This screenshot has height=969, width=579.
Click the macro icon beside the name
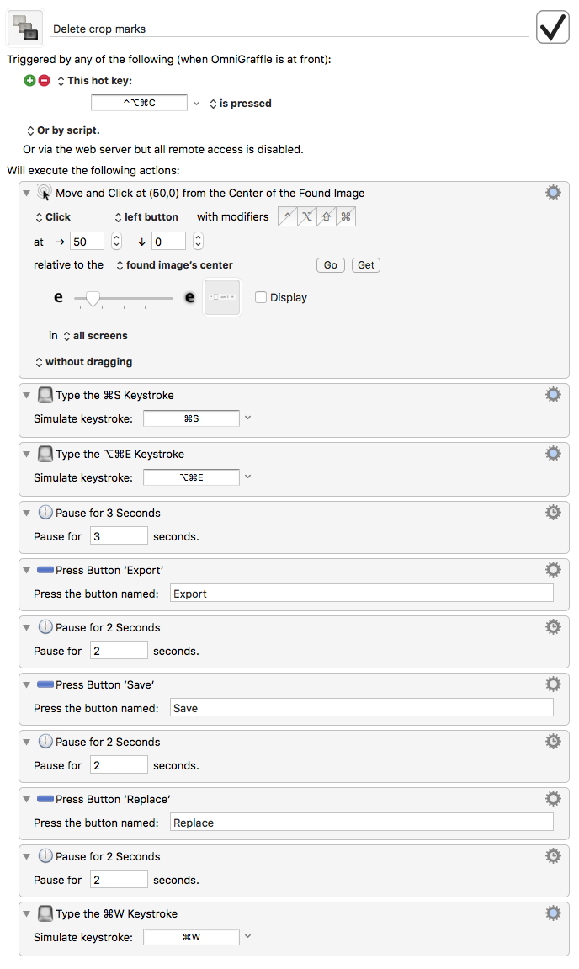[x=25, y=28]
